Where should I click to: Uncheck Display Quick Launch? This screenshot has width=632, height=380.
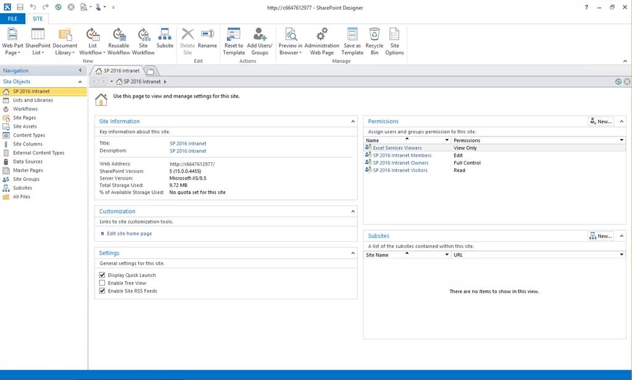click(x=102, y=275)
